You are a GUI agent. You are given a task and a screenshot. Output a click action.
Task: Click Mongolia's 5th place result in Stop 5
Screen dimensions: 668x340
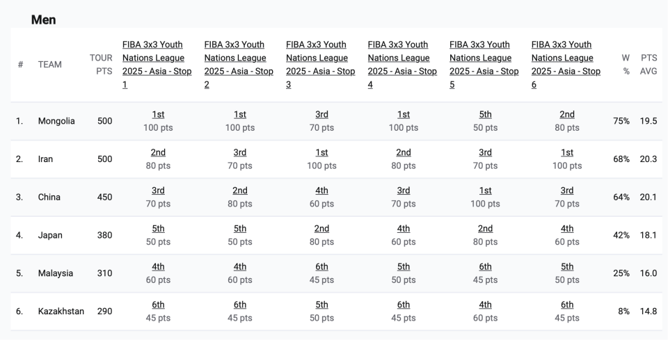pyautogui.click(x=485, y=115)
